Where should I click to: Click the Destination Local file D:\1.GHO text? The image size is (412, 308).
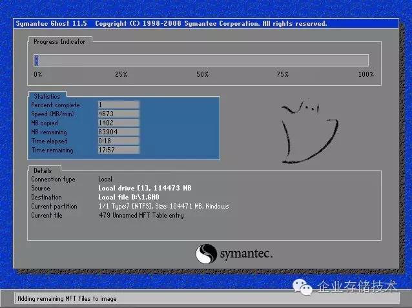tap(129, 197)
